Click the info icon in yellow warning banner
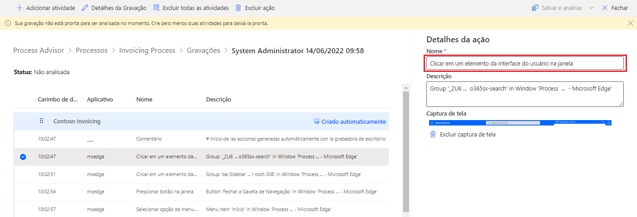637x217 pixels. click(8, 23)
